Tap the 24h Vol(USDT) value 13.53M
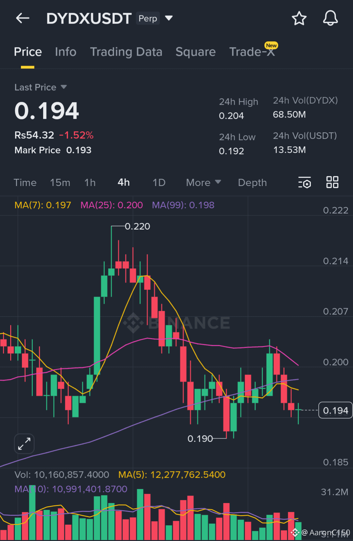The image size is (353, 541). (x=289, y=150)
